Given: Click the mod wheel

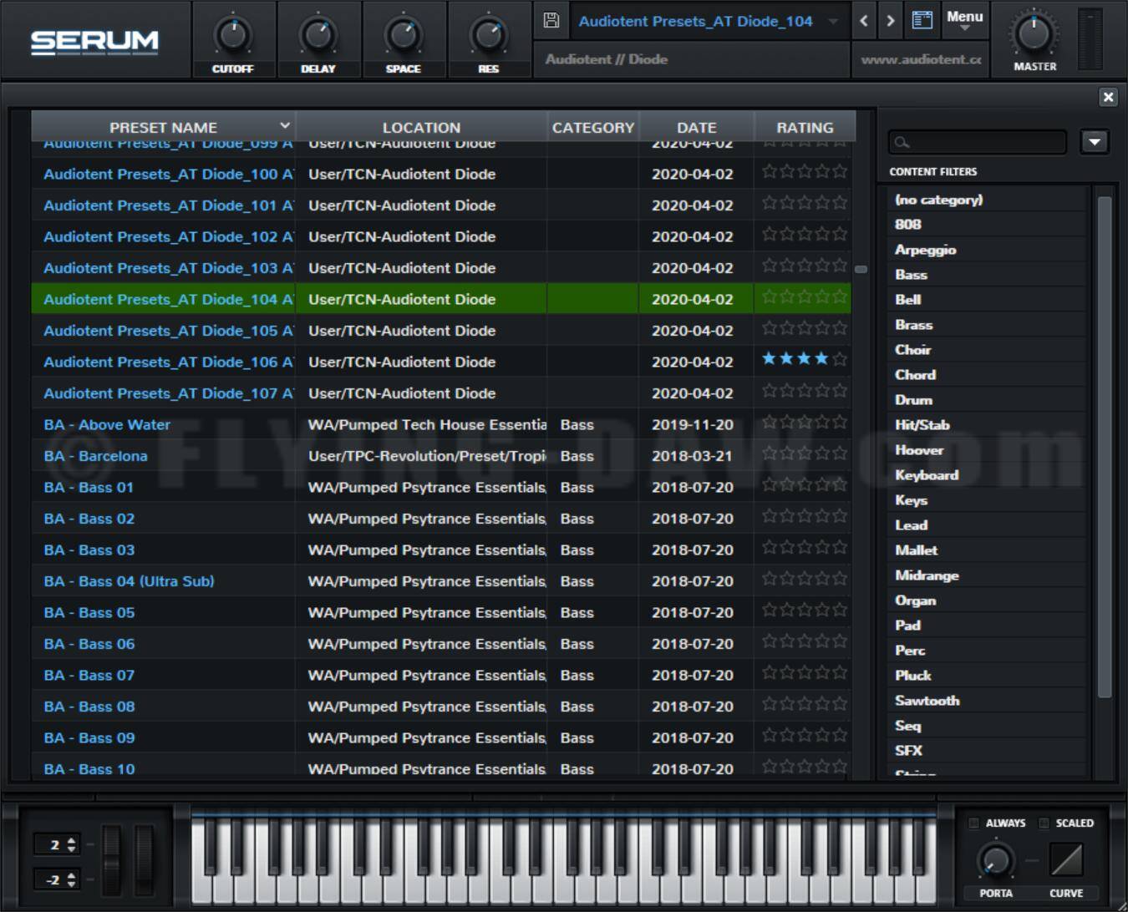Looking at the screenshot, I should [145, 860].
